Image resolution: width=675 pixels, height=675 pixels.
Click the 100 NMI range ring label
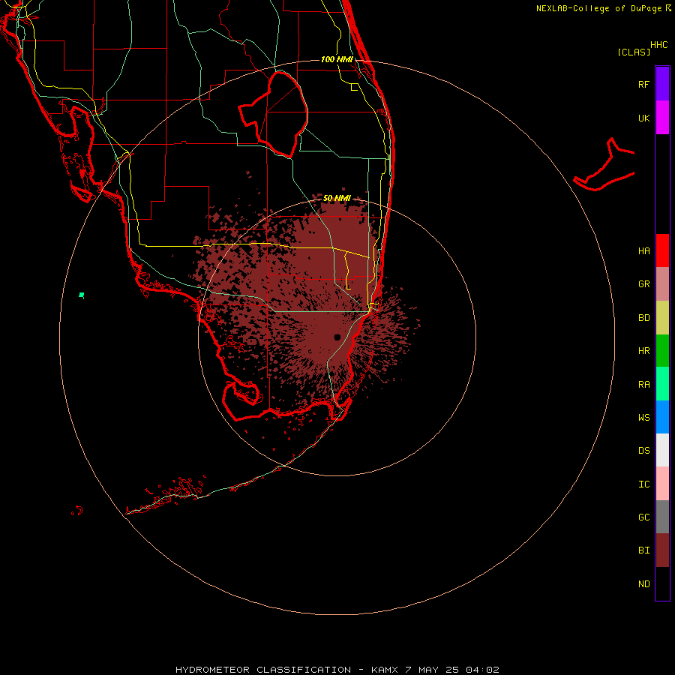pyautogui.click(x=337, y=59)
